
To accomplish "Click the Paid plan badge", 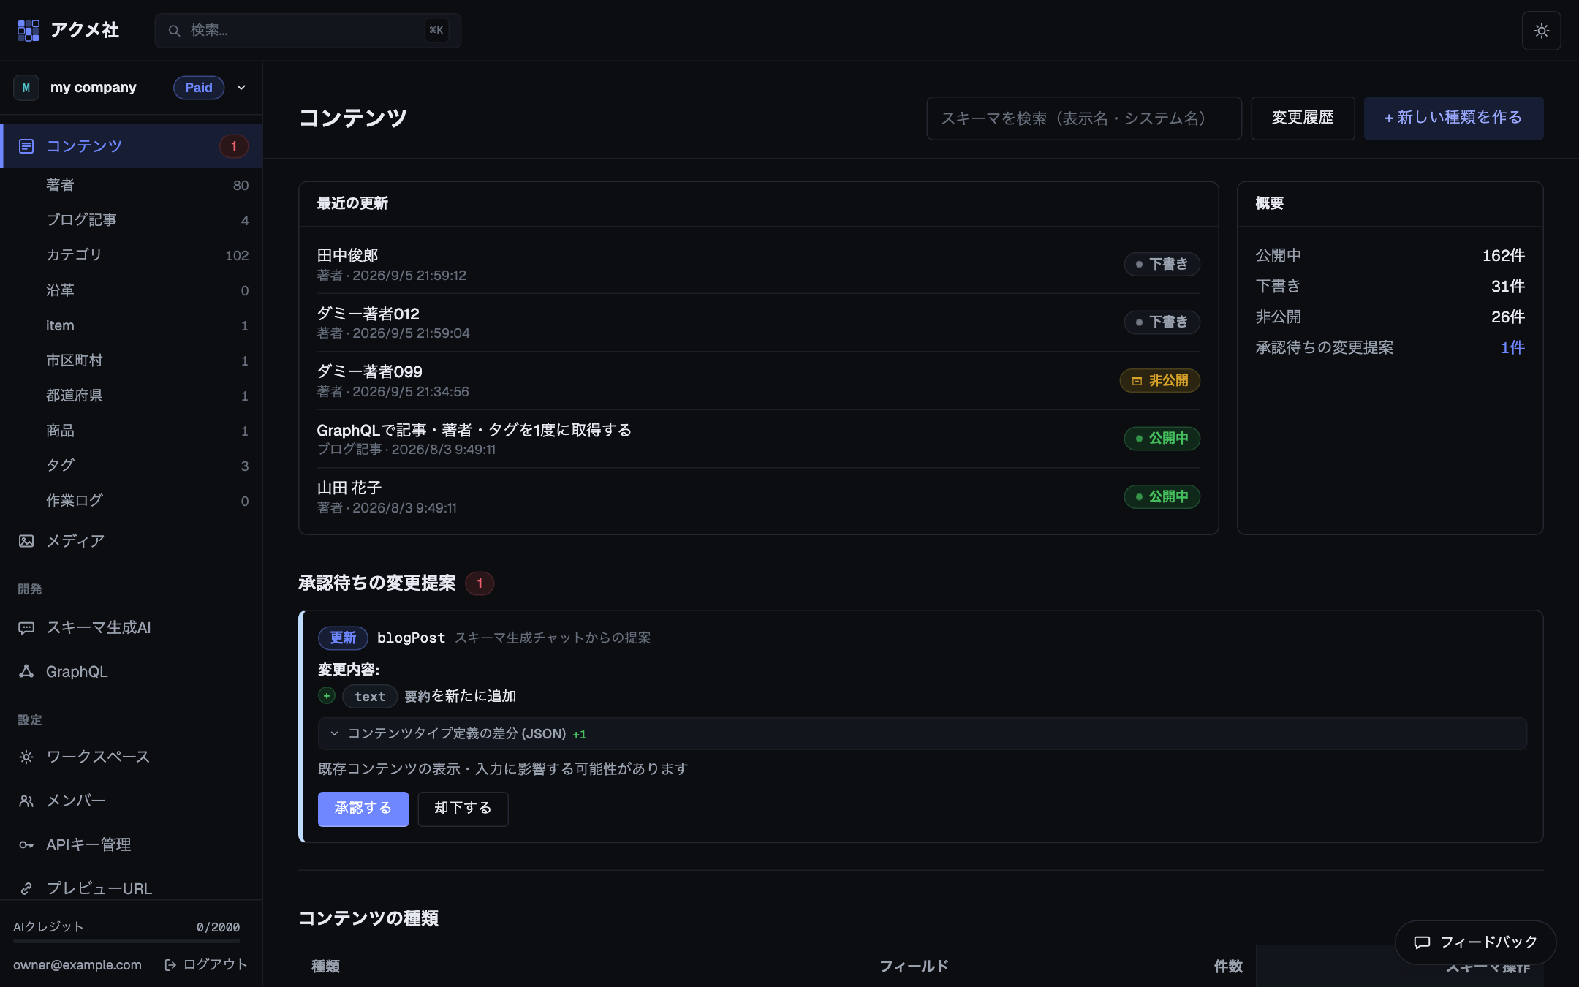I will click(x=199, y=88).
